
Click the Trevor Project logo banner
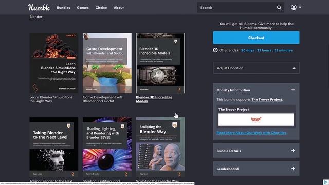[x=256, y=120]
